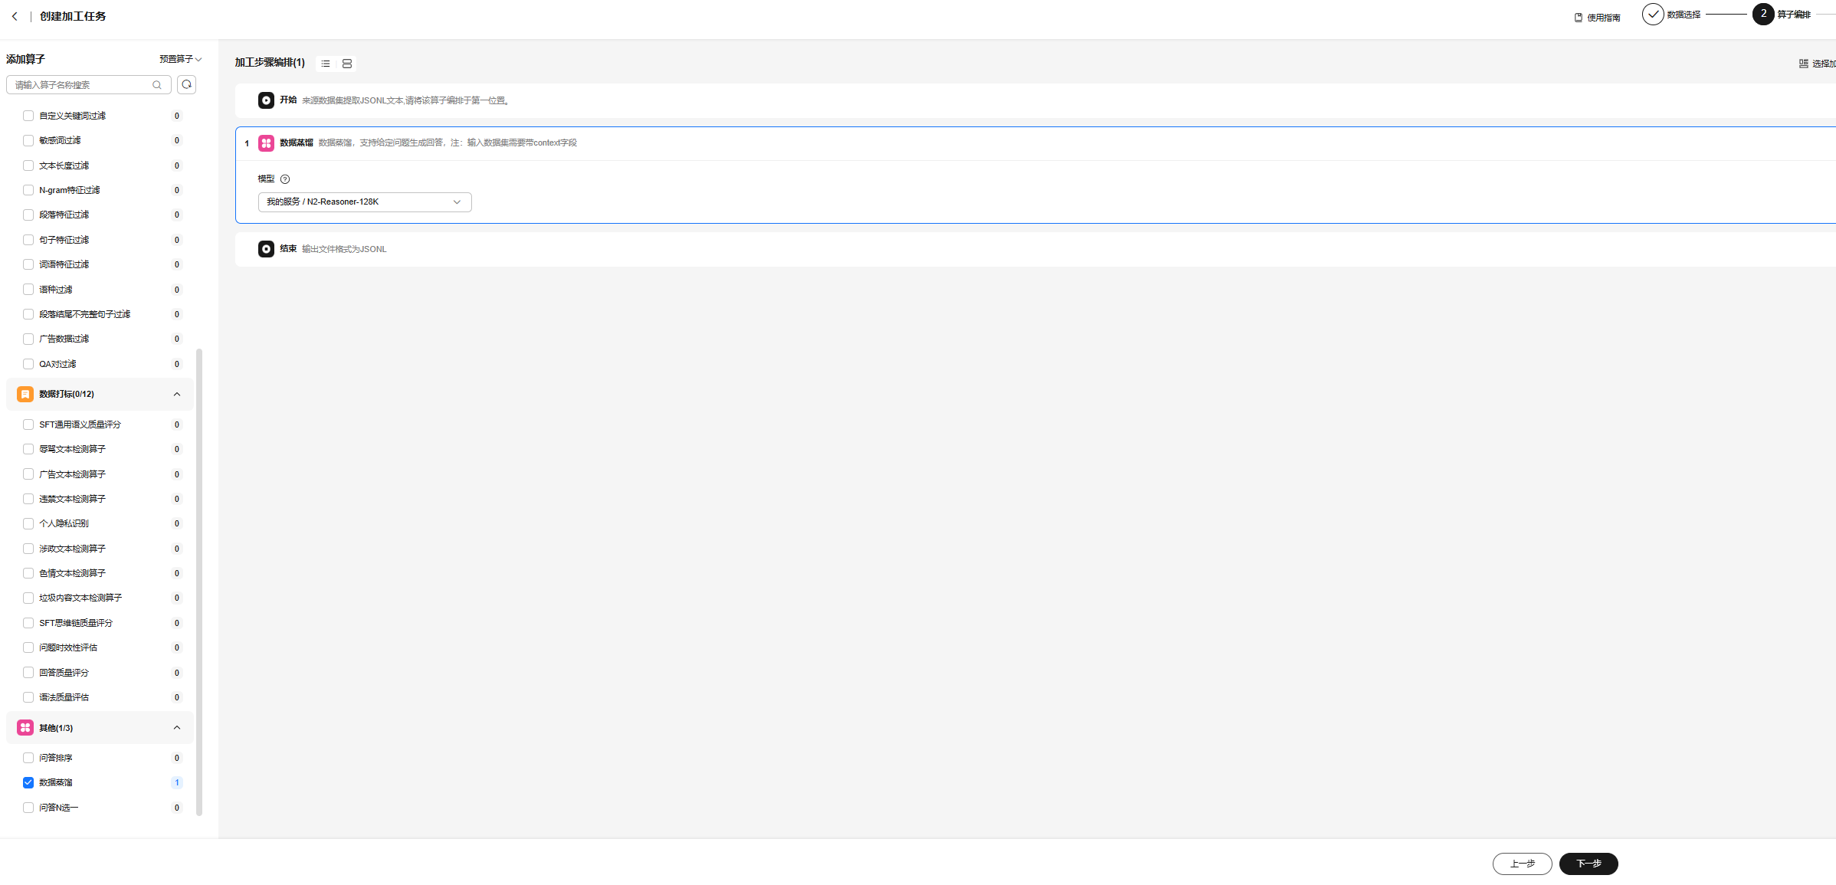Screen dimensions: 1836x885
Task: Click the 使用指南 guide icon
Action: 1579,18
